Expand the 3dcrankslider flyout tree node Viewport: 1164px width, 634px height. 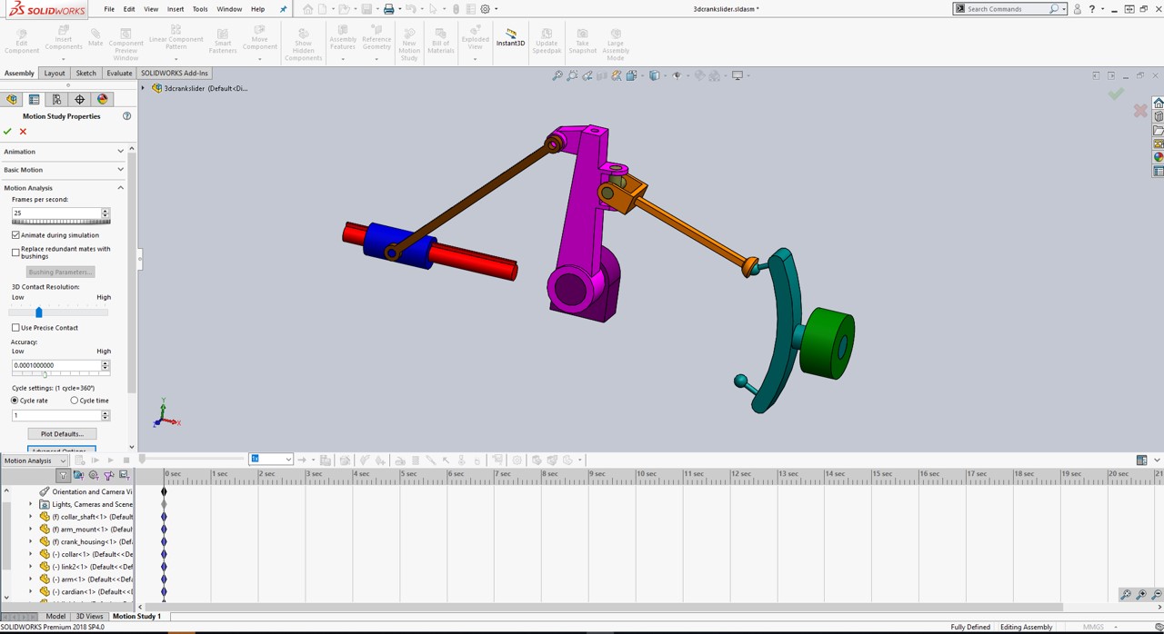(143, 88)
